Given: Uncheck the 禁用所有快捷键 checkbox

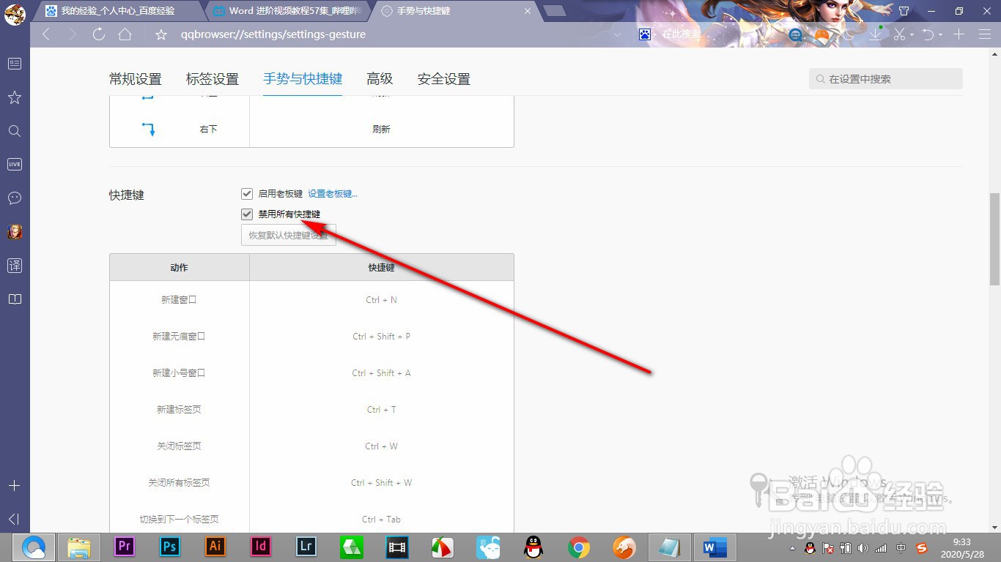Looking at the screenshot, I should [x=247, y=214].
